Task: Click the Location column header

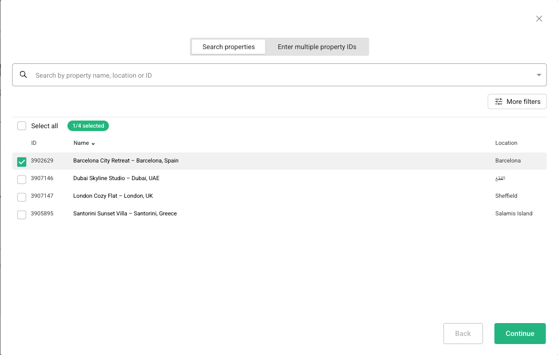Action: coord(506,143)
